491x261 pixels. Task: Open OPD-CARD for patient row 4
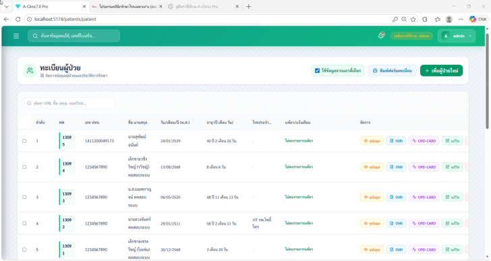[424, 223]
